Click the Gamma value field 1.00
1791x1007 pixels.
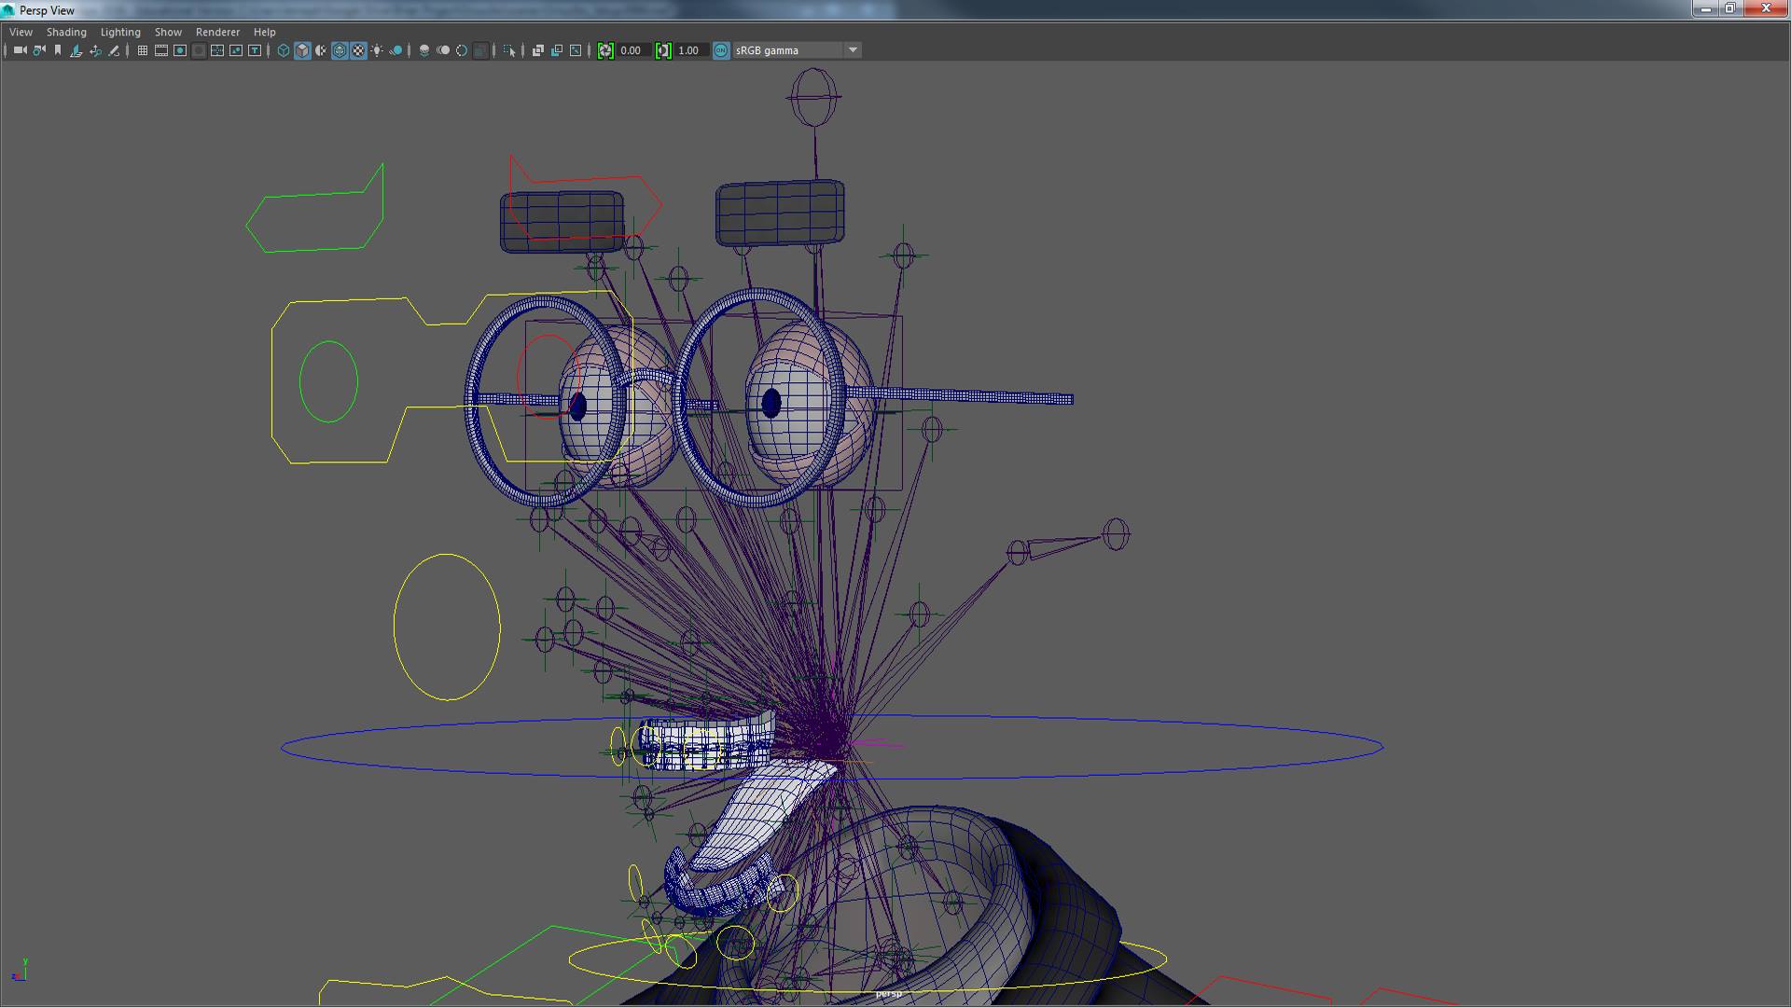click(690, 50)
